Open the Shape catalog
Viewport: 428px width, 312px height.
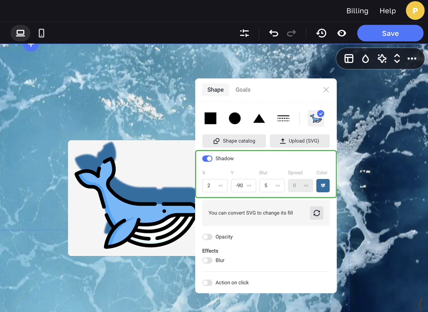(234, 141)
